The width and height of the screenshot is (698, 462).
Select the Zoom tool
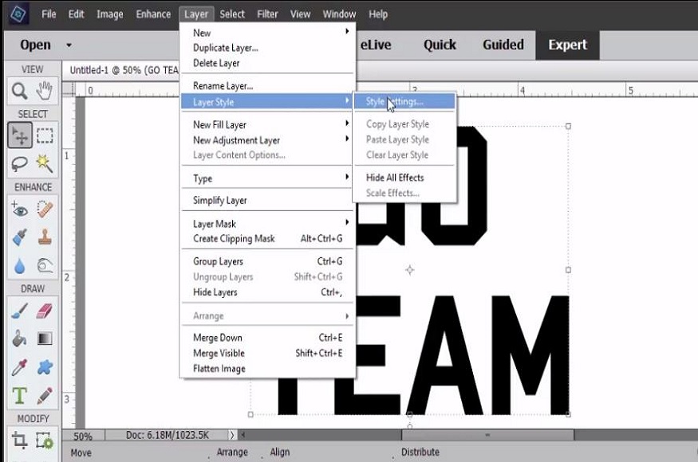point(20,91)
